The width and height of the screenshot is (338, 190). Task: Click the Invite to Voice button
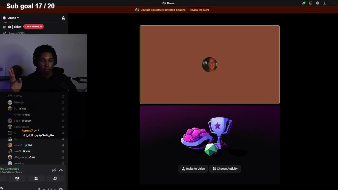193,169
